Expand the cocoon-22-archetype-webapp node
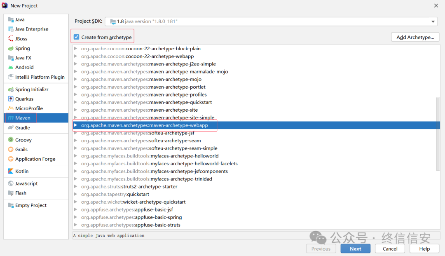 [x=75, y=56]
